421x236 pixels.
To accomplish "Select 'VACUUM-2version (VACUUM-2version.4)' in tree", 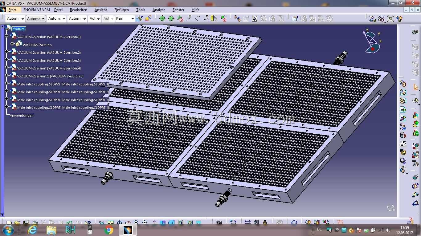I will click(49, 68).
